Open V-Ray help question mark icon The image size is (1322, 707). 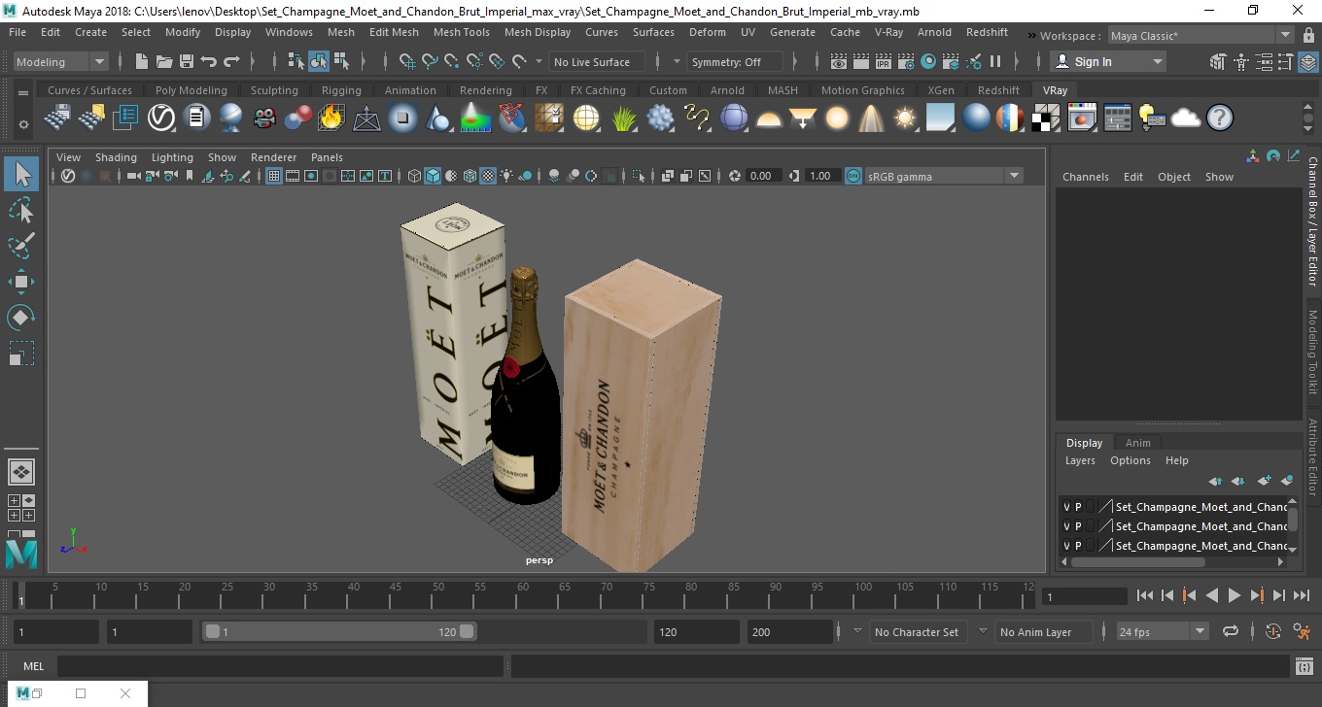(1220, 118)
